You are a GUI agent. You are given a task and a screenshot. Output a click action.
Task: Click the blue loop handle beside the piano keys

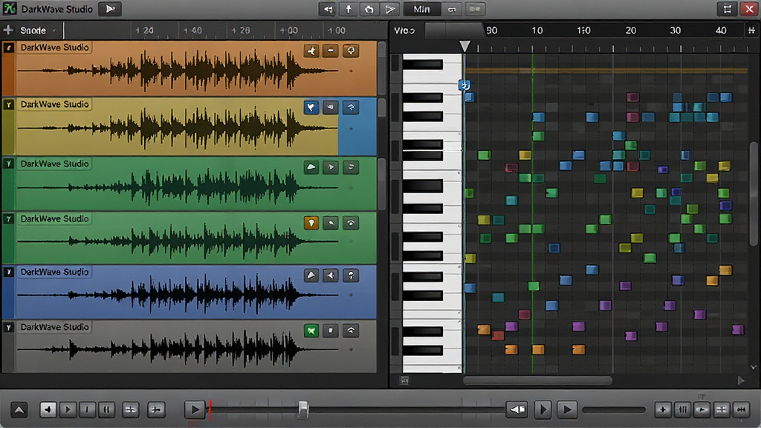click(464, 85)
